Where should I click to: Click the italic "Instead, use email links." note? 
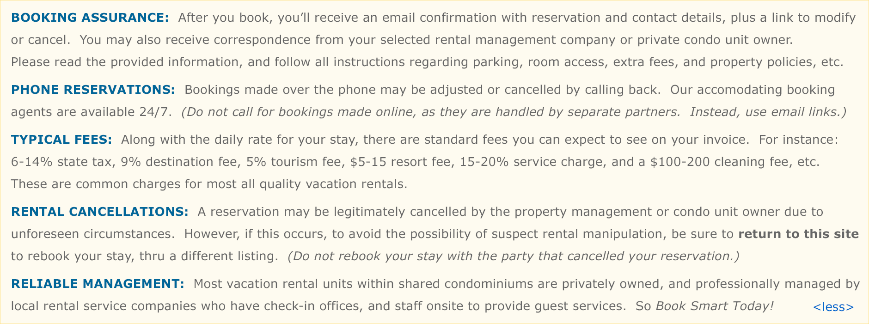coord(767,112)
